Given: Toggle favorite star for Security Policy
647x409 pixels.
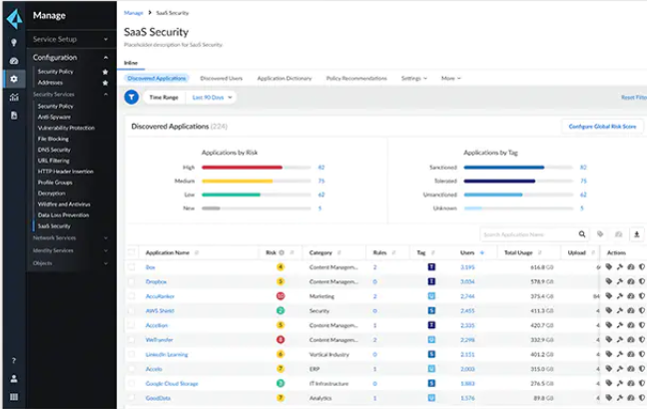Looking at the screenshot, I should tap(105, 72).
